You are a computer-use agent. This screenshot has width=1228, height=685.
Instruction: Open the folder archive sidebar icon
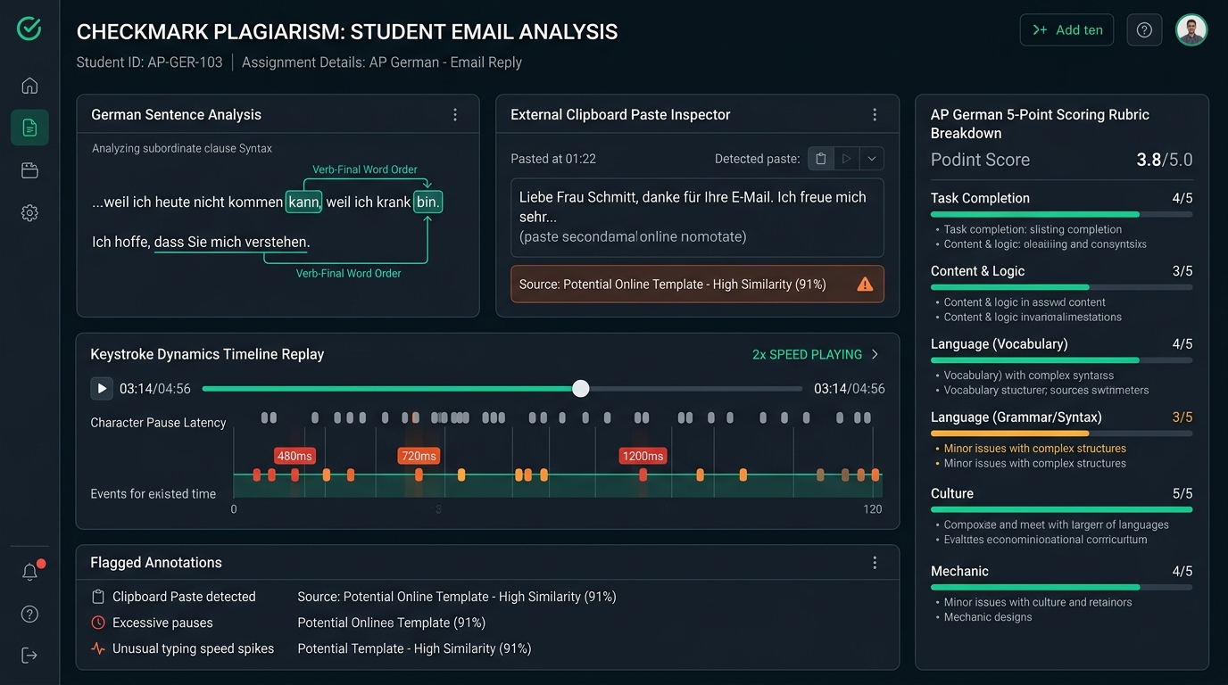29,170
